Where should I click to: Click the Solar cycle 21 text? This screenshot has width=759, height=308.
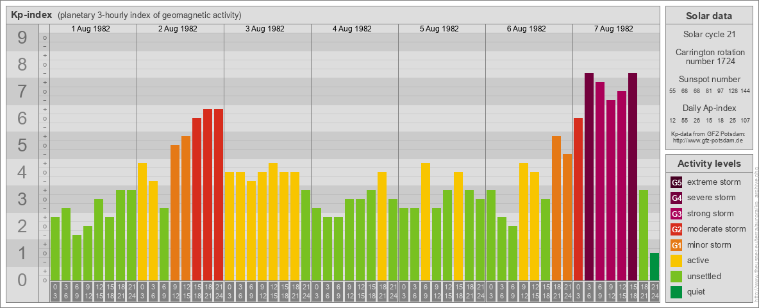click(x=709, y=35)
